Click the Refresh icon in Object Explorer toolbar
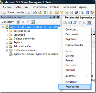 pyautogui.click(x=33, y=22)
